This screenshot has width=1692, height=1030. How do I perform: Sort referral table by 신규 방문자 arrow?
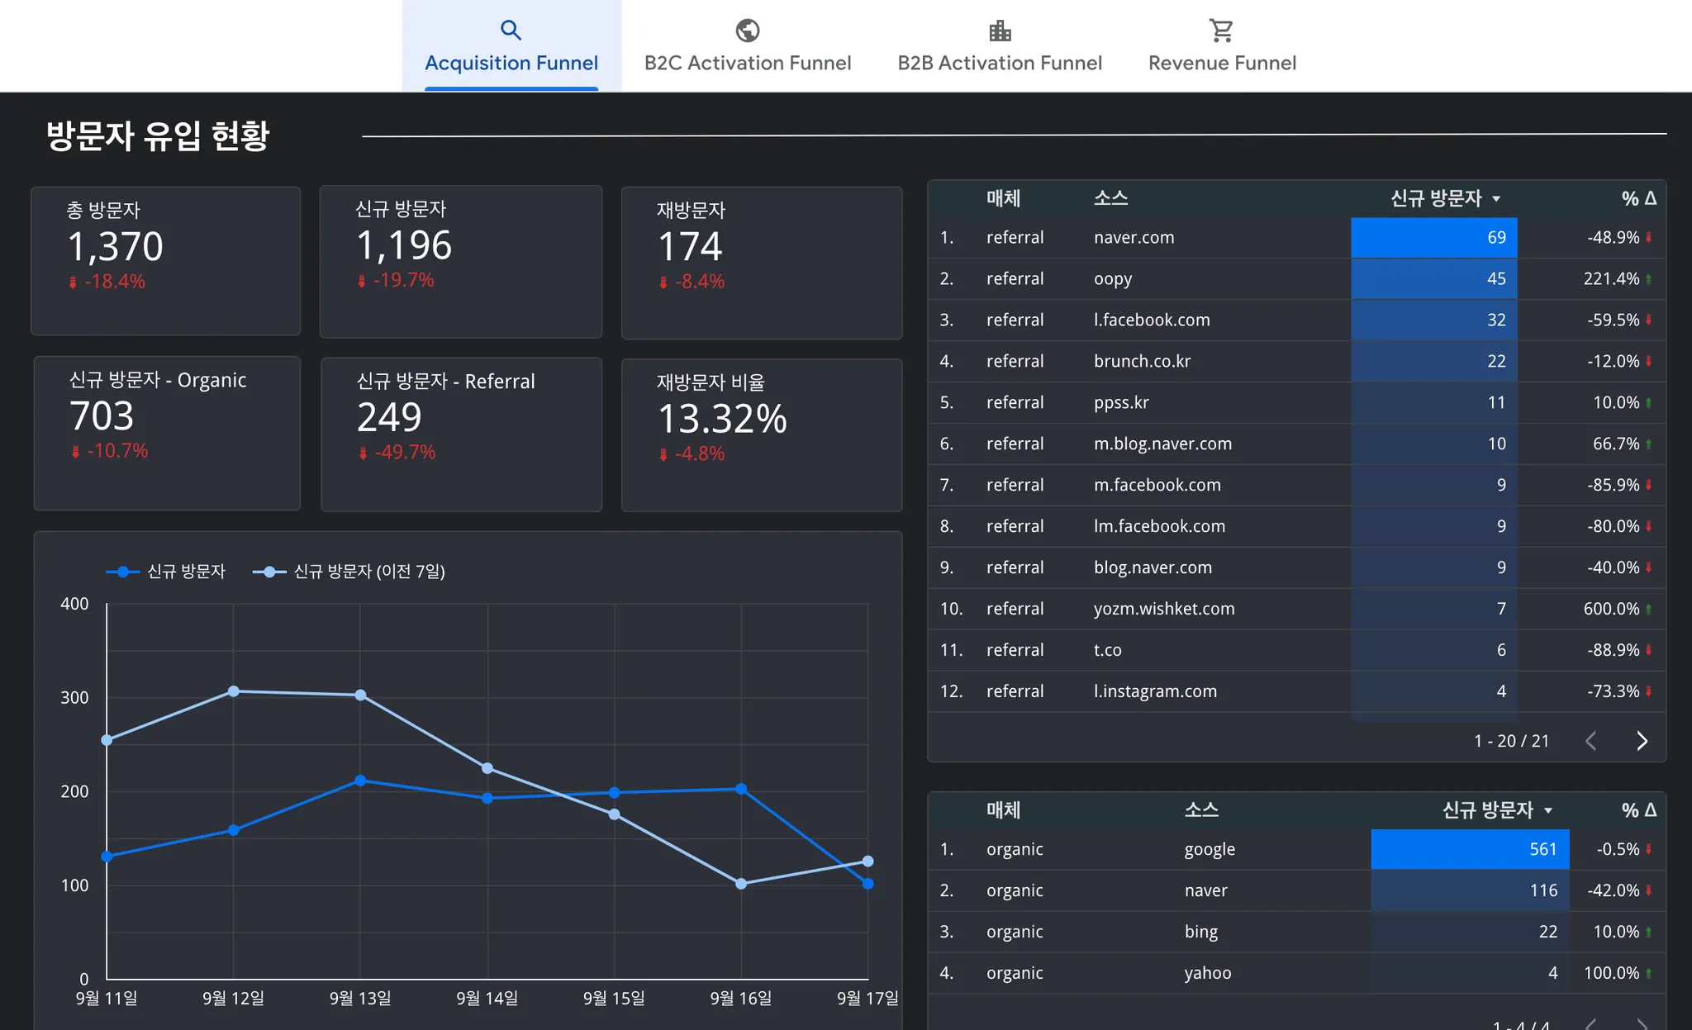coord(1496,199)
